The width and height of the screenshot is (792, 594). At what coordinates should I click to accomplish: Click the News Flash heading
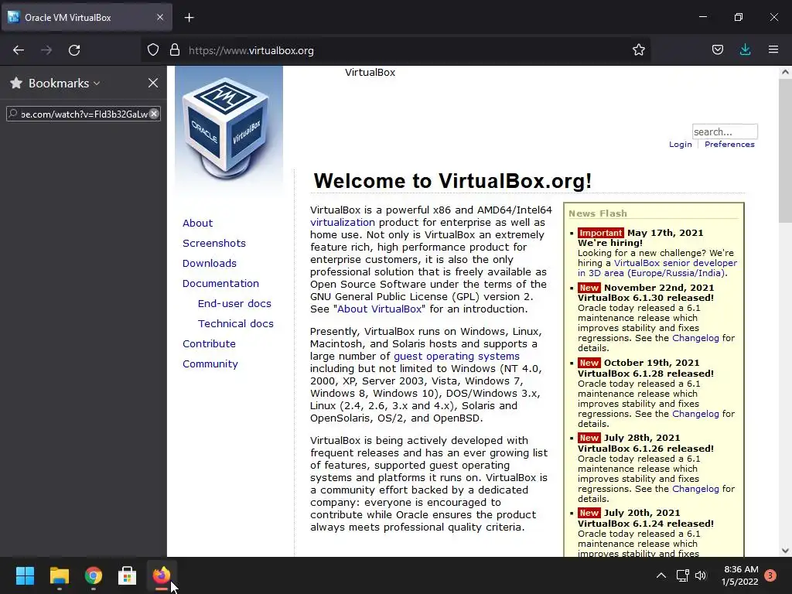click(598, 213)
